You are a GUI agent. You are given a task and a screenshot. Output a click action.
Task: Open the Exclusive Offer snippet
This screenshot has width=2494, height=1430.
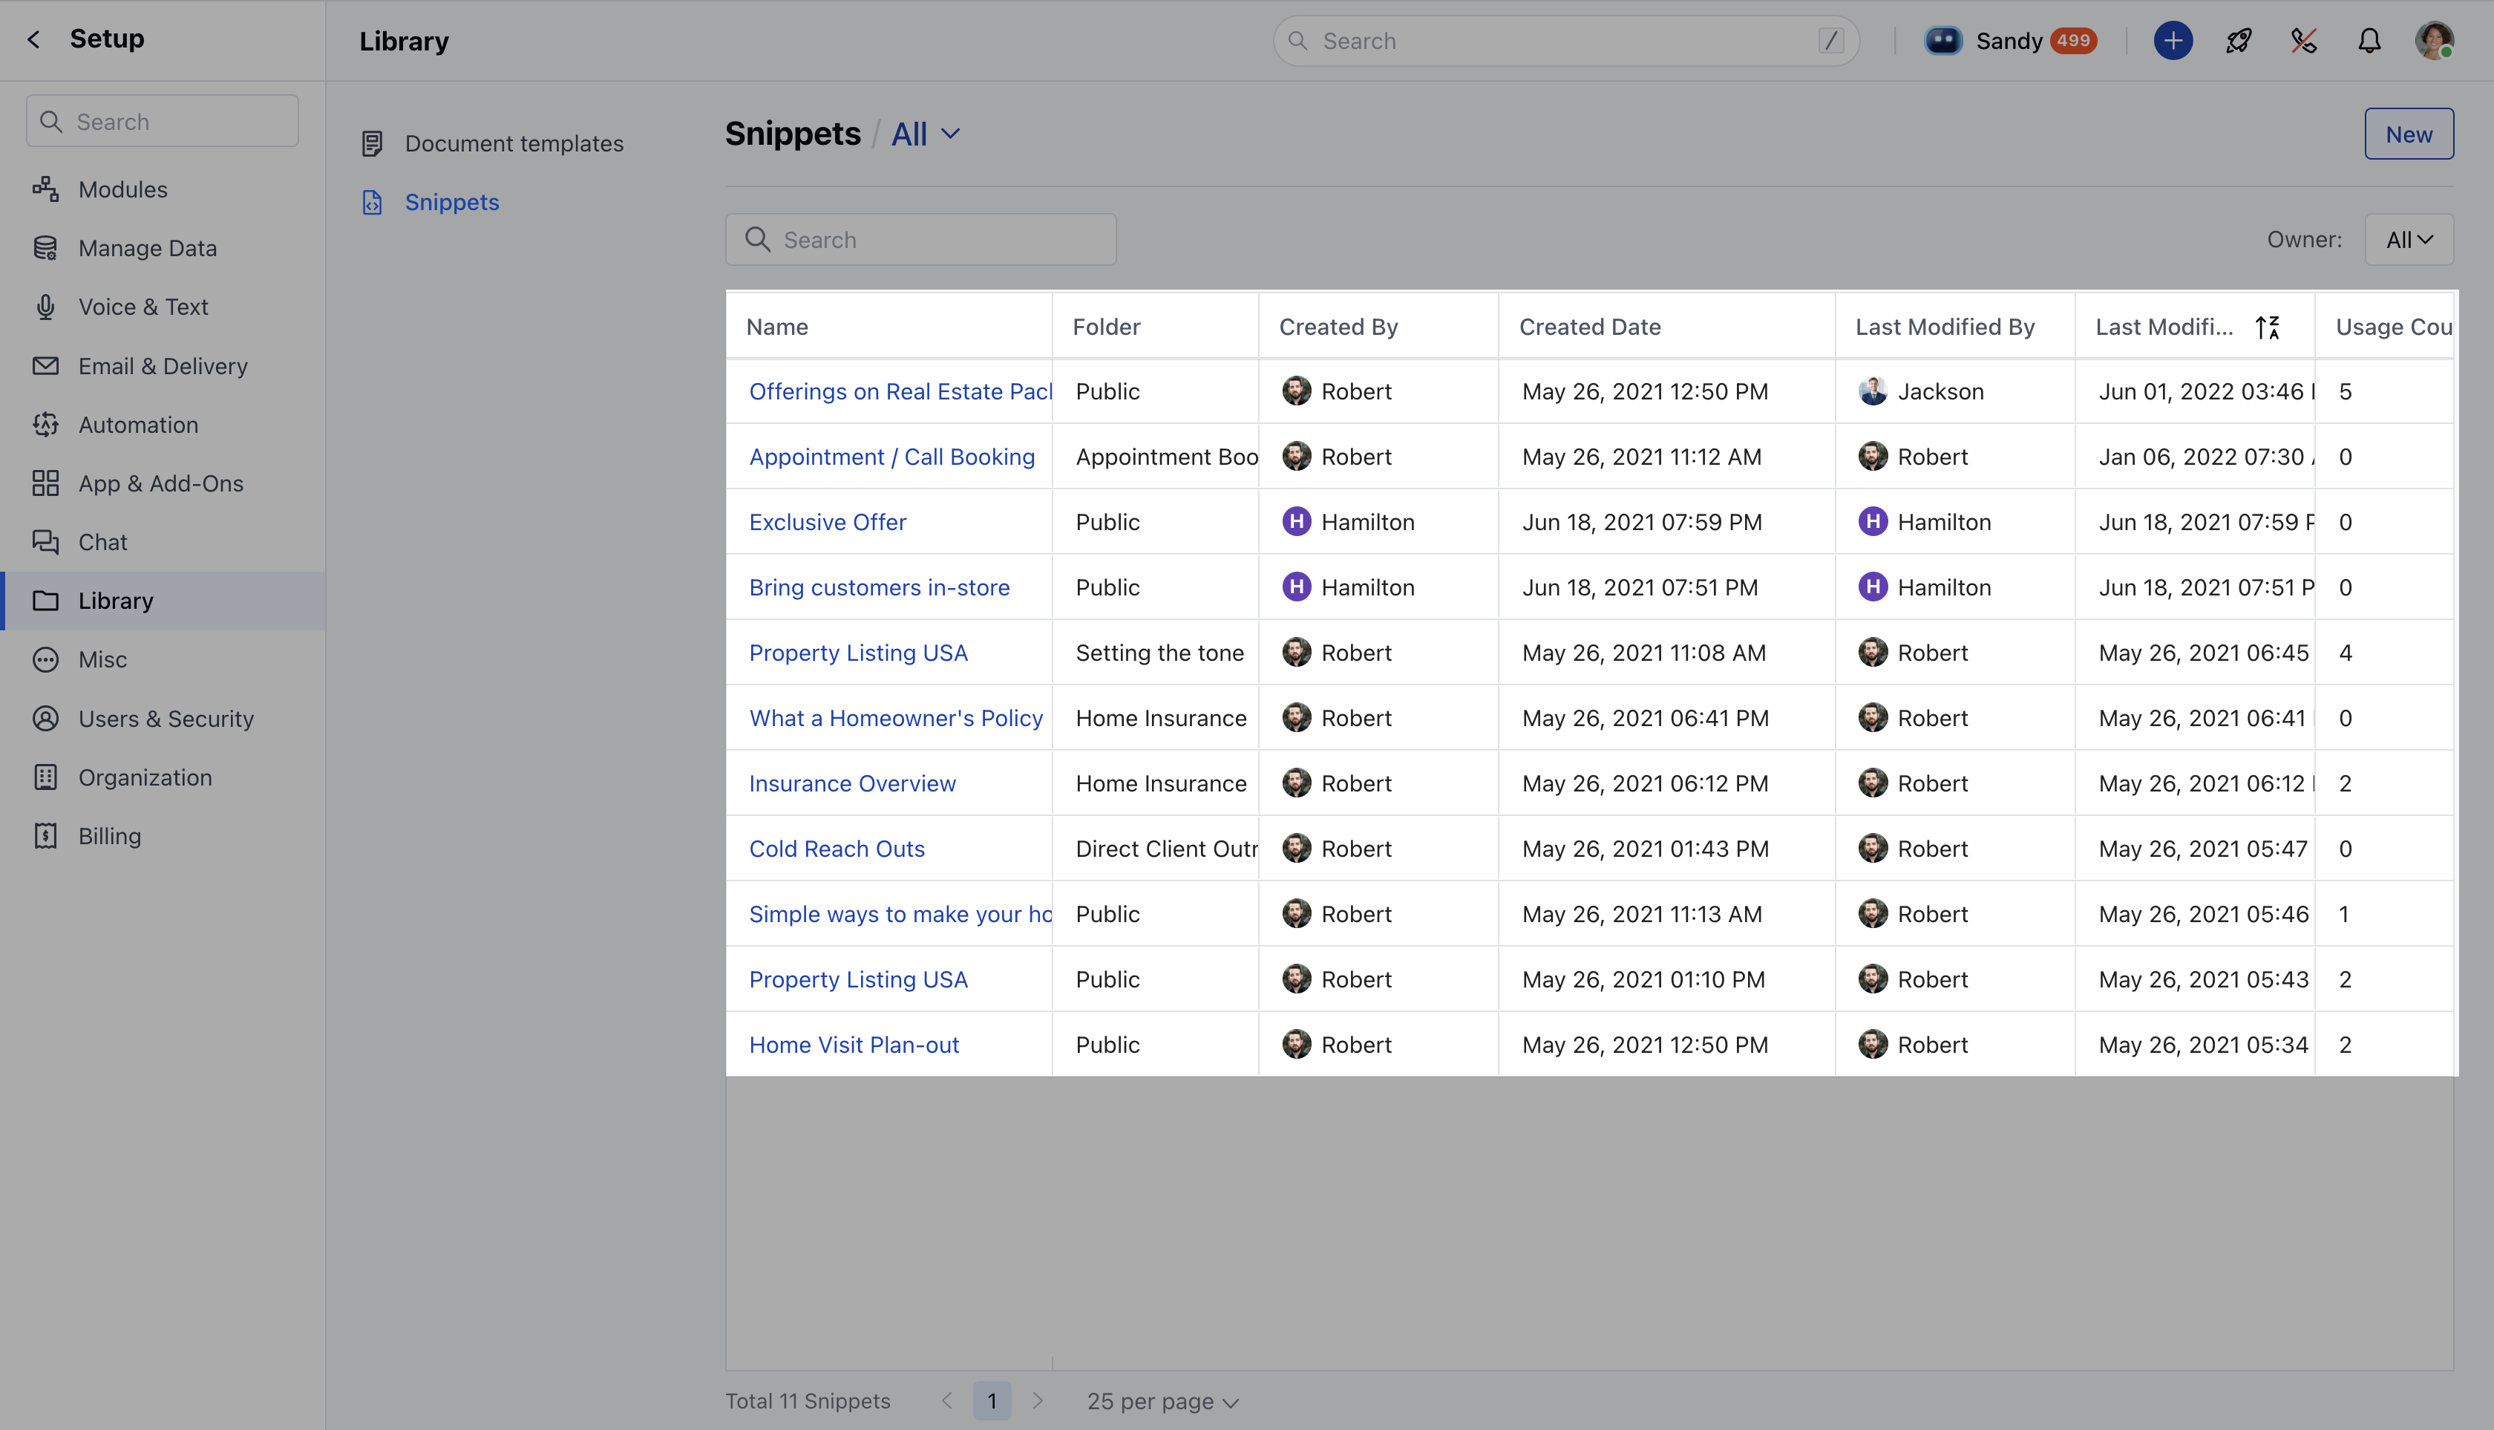[x=827, y=521]
